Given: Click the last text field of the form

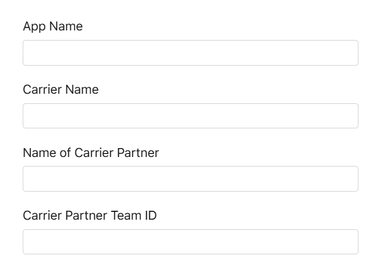Looking at the screenshot, I should pyautogui.click(x=190, y=242).
